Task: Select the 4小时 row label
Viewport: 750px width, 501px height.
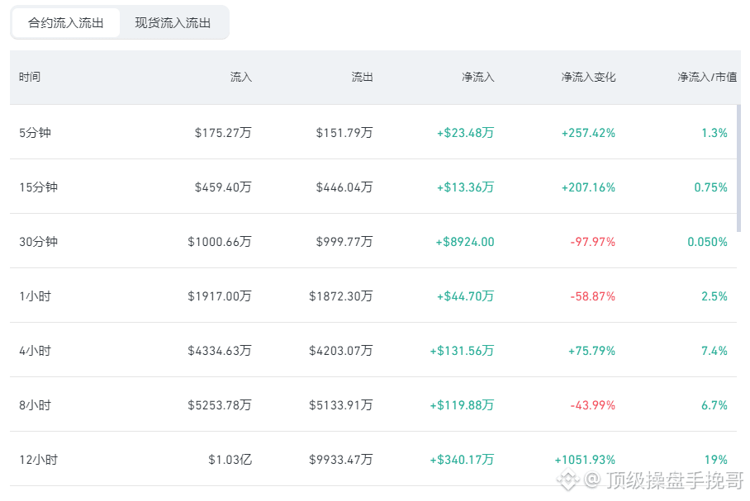Action: (x=35, y=351)
